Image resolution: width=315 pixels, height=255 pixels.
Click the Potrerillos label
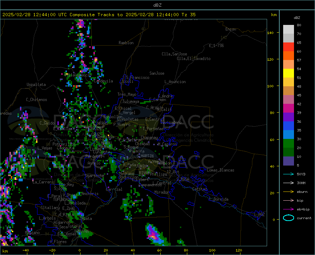[64, 144]
